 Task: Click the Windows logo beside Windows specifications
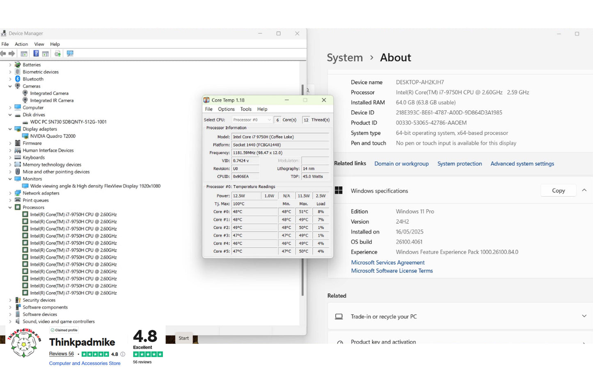339,191
